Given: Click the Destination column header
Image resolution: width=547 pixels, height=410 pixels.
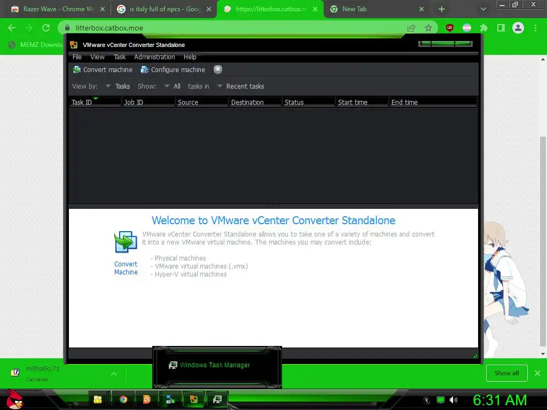Looking at the screenshot, I should tap(255, 102).
